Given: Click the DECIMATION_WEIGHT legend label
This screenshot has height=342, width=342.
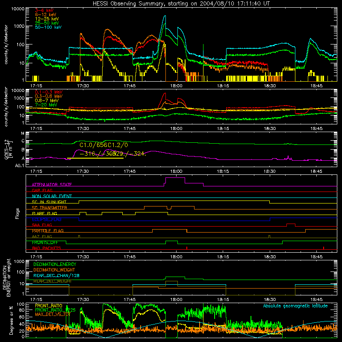Looking at the screenshot, I should coord(54,270).
